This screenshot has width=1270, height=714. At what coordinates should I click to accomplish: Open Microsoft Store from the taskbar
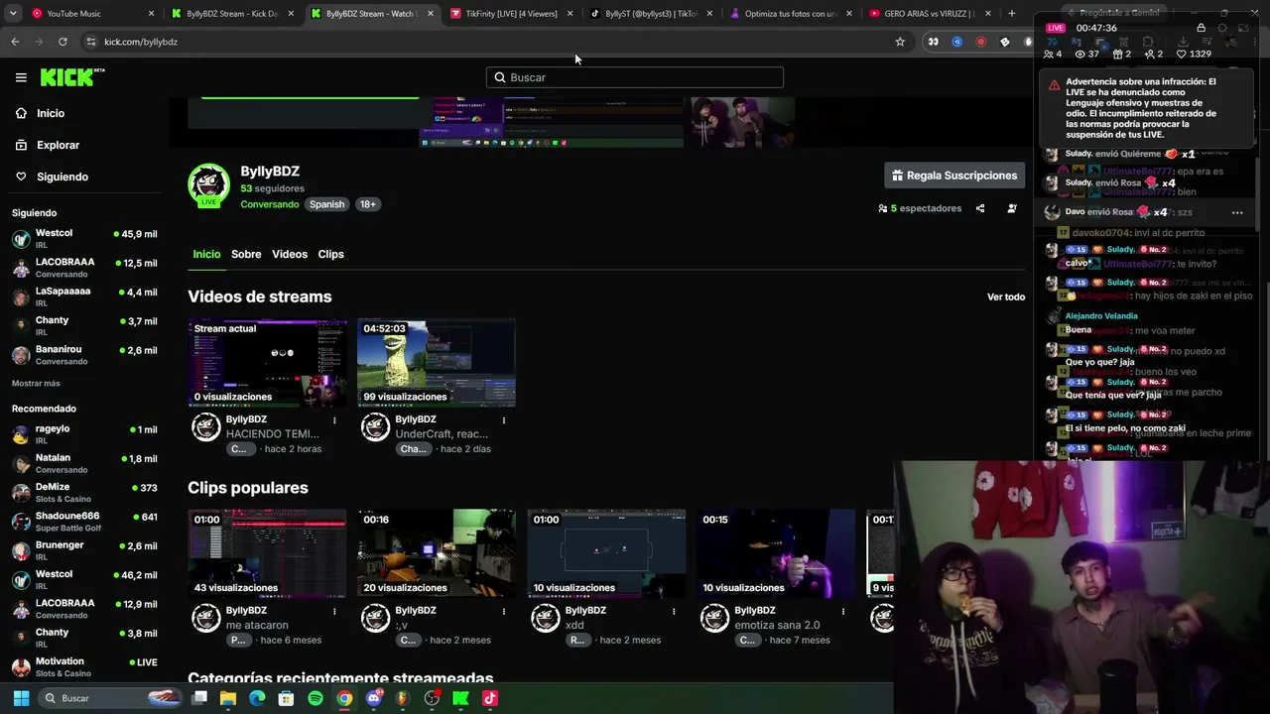coord(286,698)
